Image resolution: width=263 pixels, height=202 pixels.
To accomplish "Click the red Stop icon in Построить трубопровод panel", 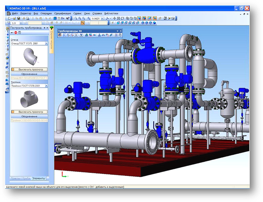I will (16, 33).
